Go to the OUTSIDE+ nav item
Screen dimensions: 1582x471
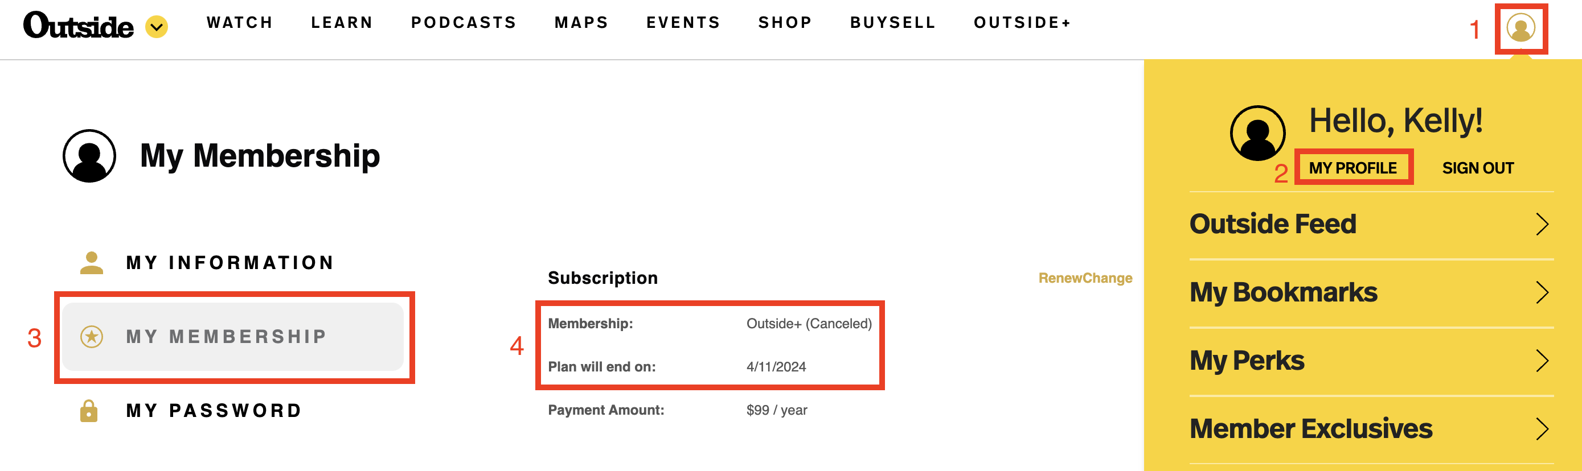coord(1023,23)
